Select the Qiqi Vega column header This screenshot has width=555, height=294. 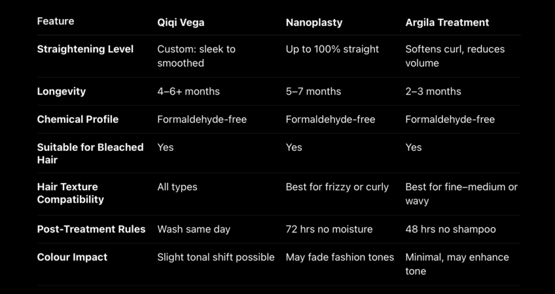click(181, 22)
